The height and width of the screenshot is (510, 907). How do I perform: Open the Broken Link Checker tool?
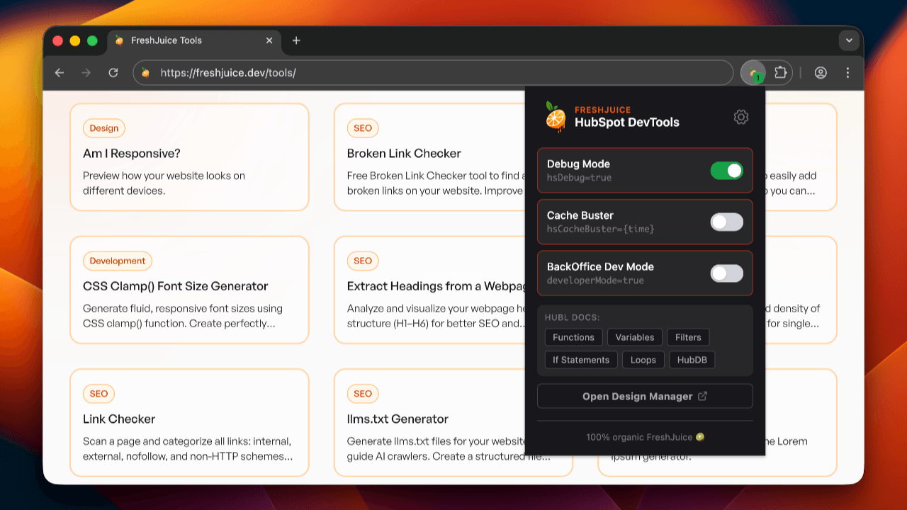429,157
